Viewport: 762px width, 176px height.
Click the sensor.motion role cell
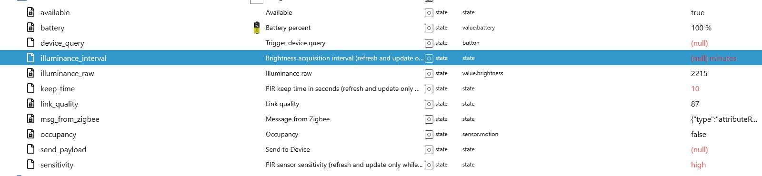480,134
